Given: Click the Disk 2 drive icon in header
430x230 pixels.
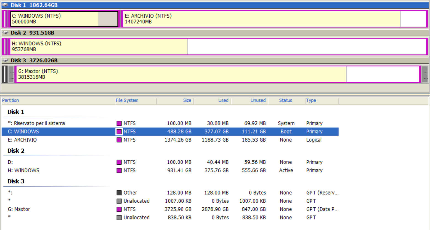Looking at the screenshot, I should [5, 33].
